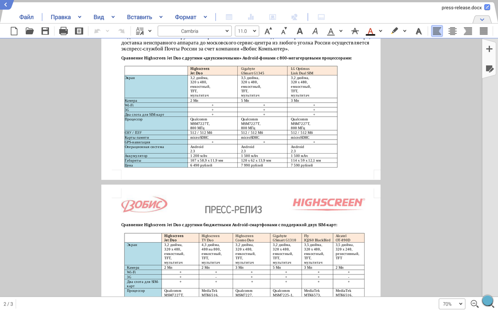498x311 pixels.
Task: Open the 11.0 font size dropdown
Action: point(247,31)
